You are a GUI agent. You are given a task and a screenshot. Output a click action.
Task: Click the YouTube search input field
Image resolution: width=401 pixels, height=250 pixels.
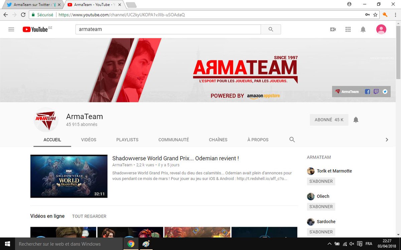tap(168, 29)
